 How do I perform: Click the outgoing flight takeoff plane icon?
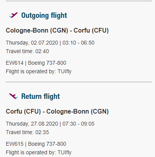point(14,15)
